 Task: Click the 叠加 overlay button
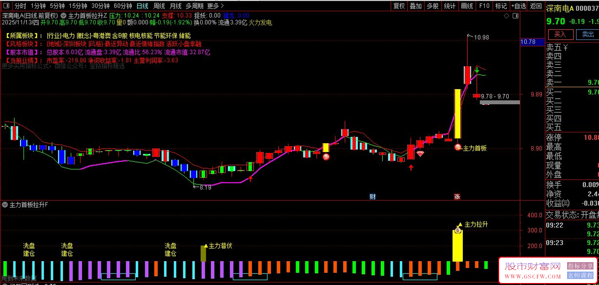point(415,6)
